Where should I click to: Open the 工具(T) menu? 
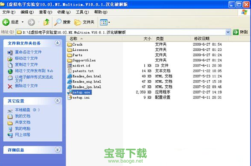(x=82, y=12)
